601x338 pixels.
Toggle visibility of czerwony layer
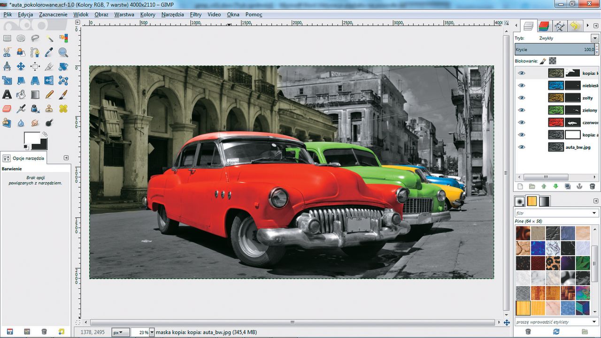(x=522, y=122)
